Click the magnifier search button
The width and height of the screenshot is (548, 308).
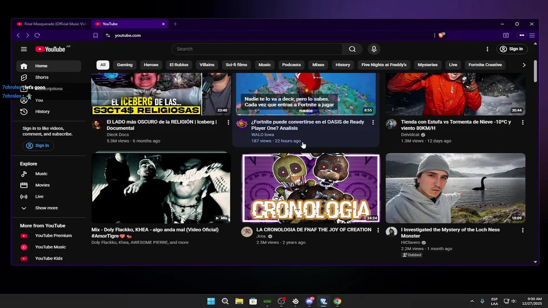(x=352, y=49)
